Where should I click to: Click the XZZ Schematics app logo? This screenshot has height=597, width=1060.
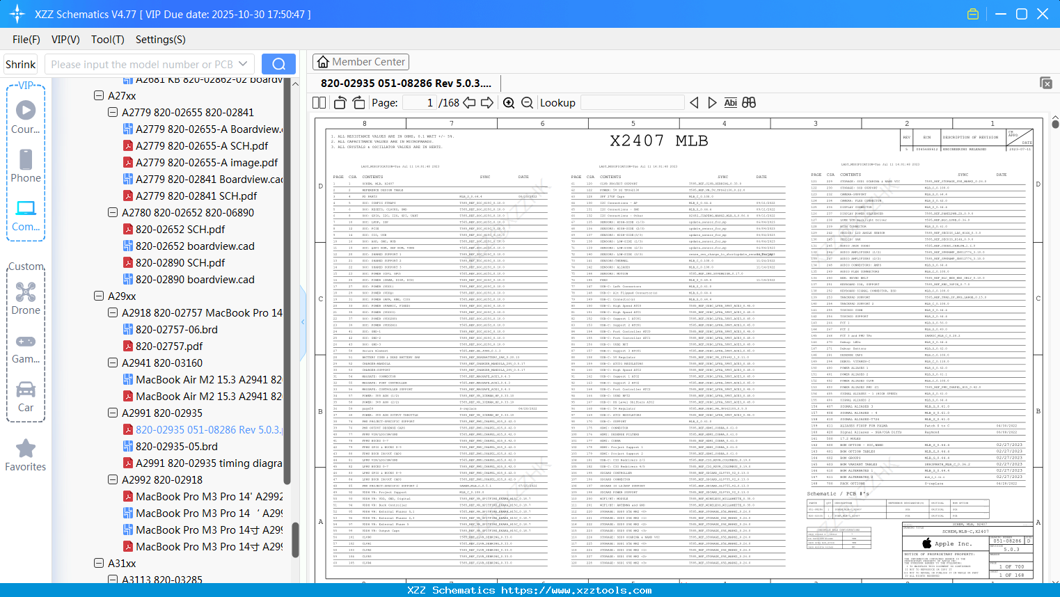[17, 14]
